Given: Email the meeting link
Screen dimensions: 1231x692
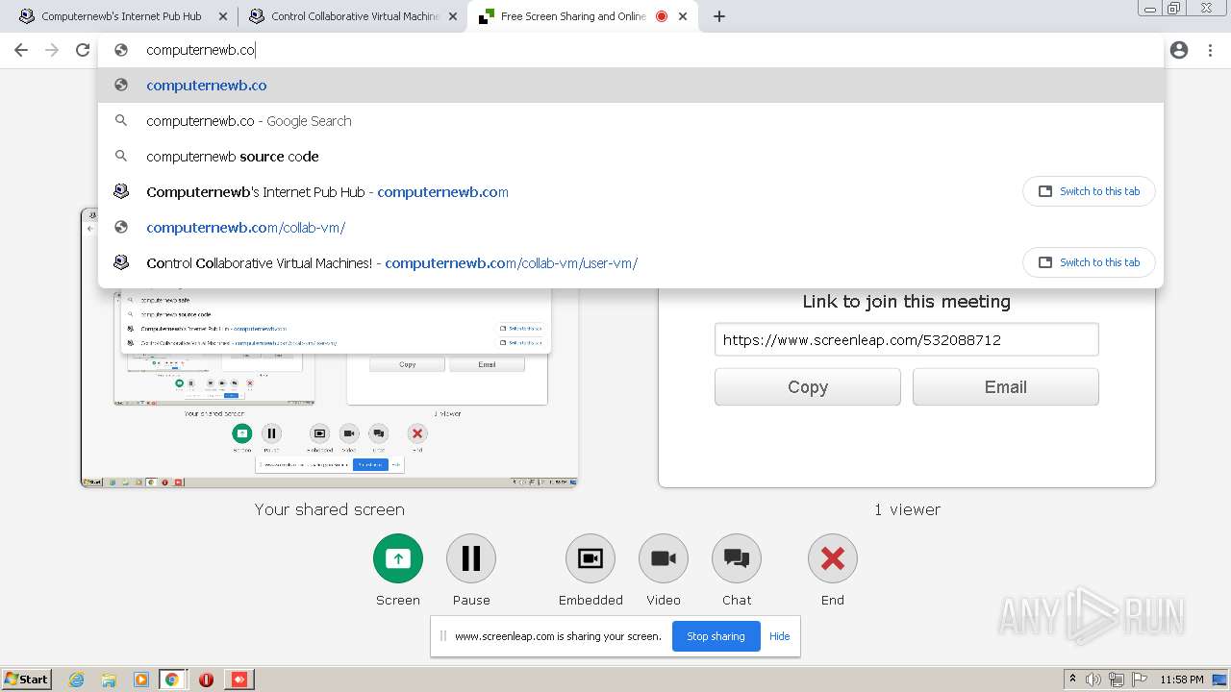Looking at the screenshot, I should (1005, 387).
